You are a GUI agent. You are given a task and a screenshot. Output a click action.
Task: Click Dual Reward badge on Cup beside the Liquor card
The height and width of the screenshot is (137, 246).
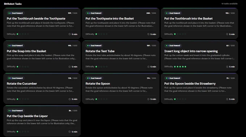[x=16, y=111]
